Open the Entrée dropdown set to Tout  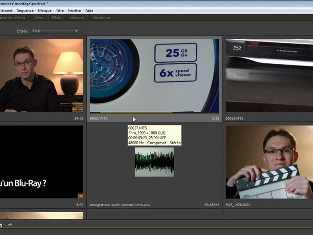55,31
